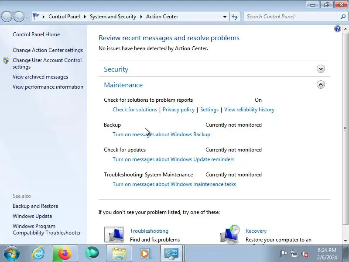Screen dimensions: 349x262
Task: Click the Back navigation arrow button
Action: point(7,17)
